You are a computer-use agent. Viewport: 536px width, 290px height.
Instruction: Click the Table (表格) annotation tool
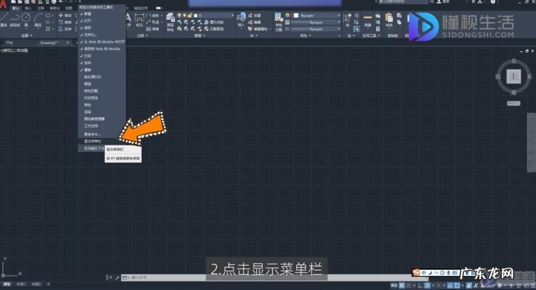(x=153, y=29)
